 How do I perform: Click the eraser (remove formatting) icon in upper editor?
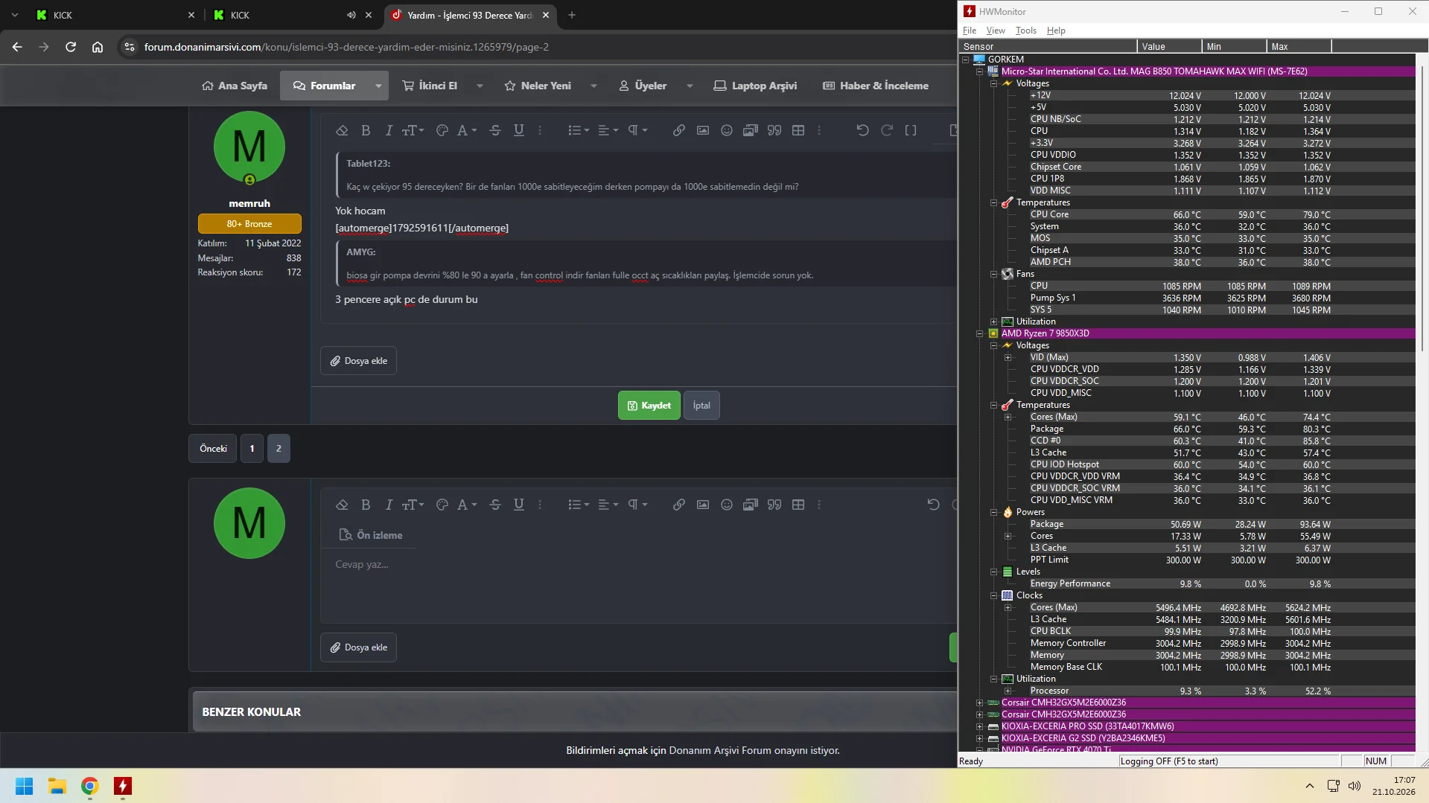click(x=342, y=130)
